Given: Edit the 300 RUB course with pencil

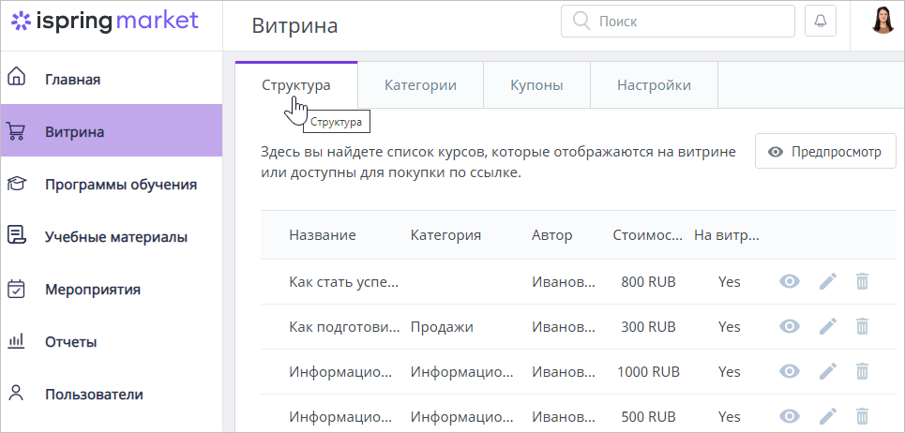Looking at the screenshot, I should coord(828,326).
